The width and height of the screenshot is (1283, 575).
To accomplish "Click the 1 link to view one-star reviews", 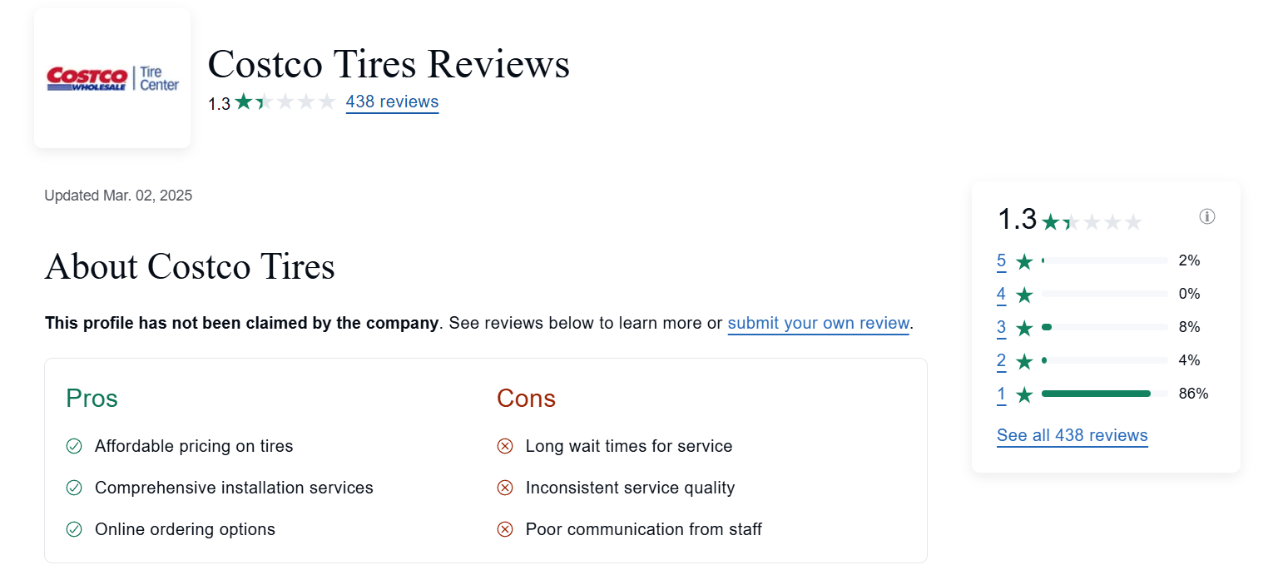I will tap(1001, 394).
